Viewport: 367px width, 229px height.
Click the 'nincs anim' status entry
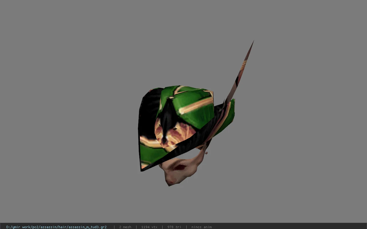(202, 227)
